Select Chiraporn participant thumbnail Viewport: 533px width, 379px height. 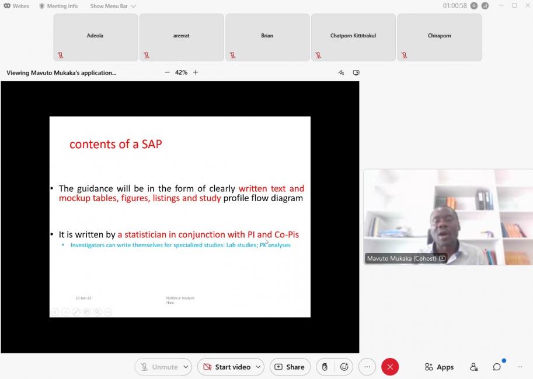tap(440, 37)
